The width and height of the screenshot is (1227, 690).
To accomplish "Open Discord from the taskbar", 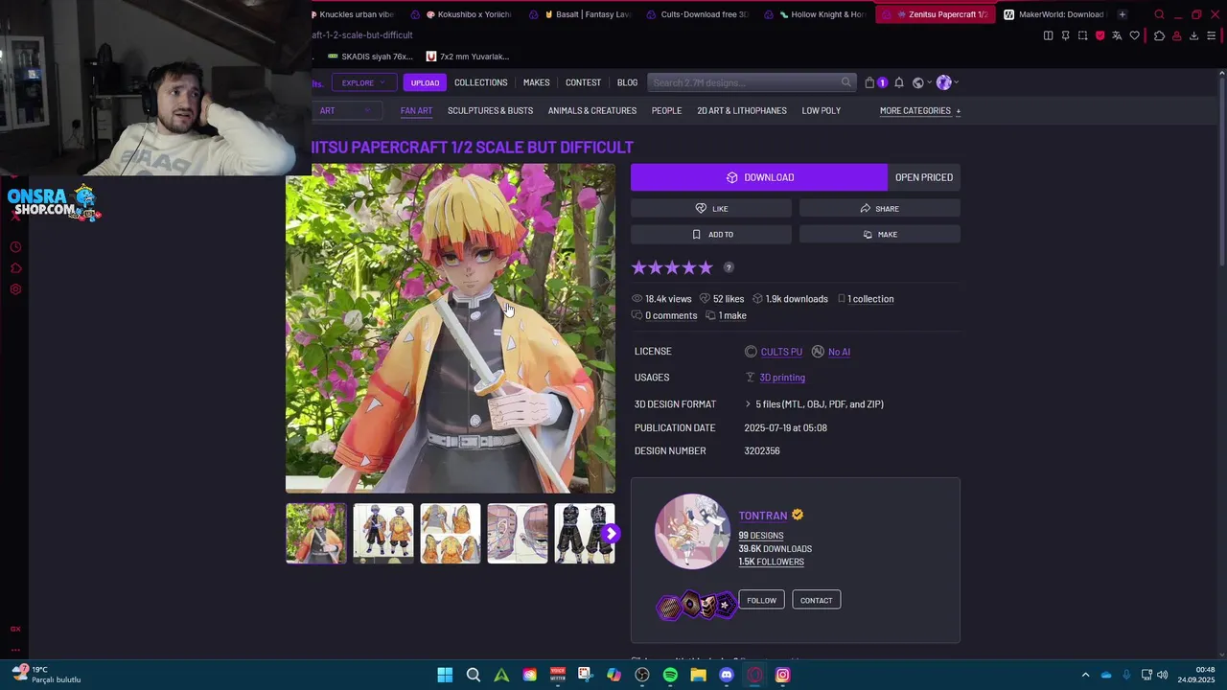I will [x=727, y=675].
